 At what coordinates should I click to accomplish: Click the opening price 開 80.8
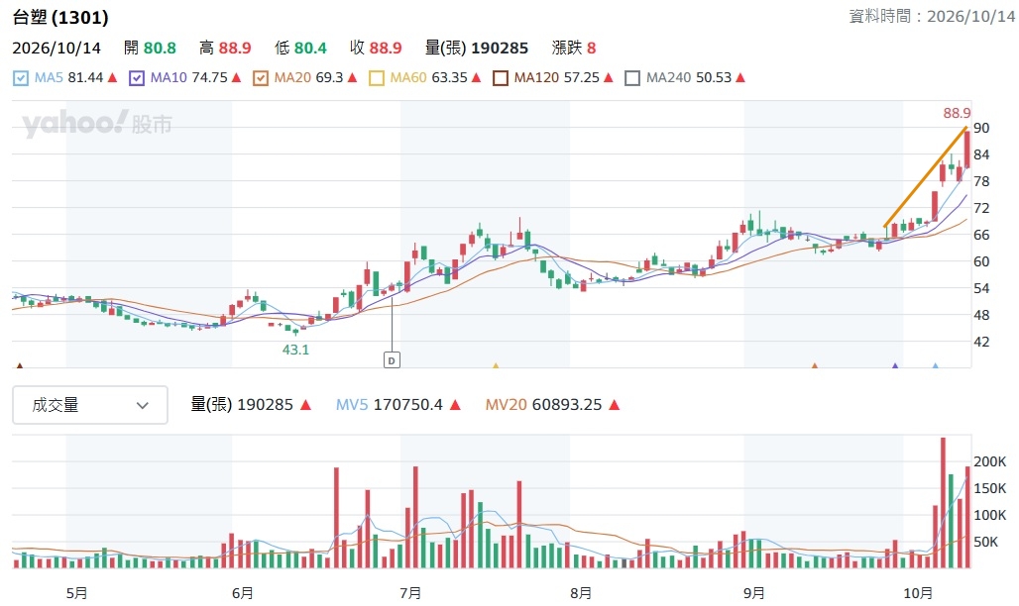tap(150, 49)
